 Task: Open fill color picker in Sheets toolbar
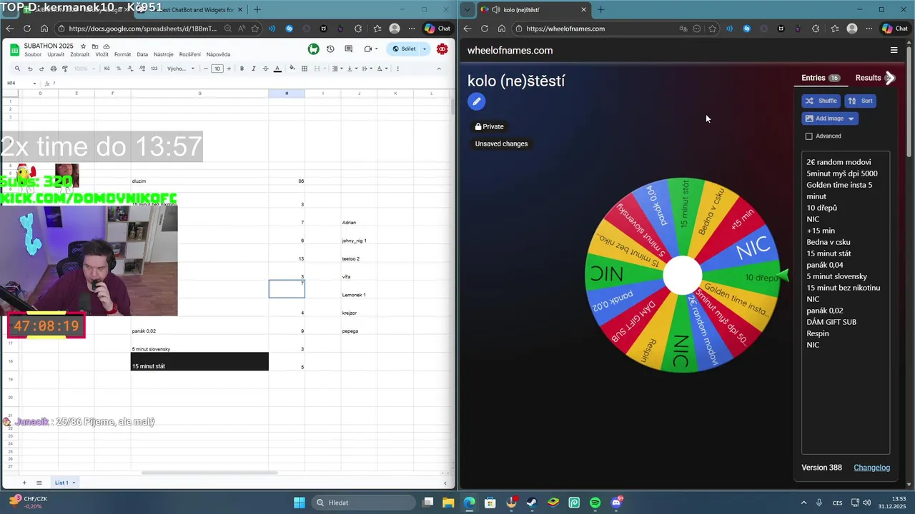292,69
